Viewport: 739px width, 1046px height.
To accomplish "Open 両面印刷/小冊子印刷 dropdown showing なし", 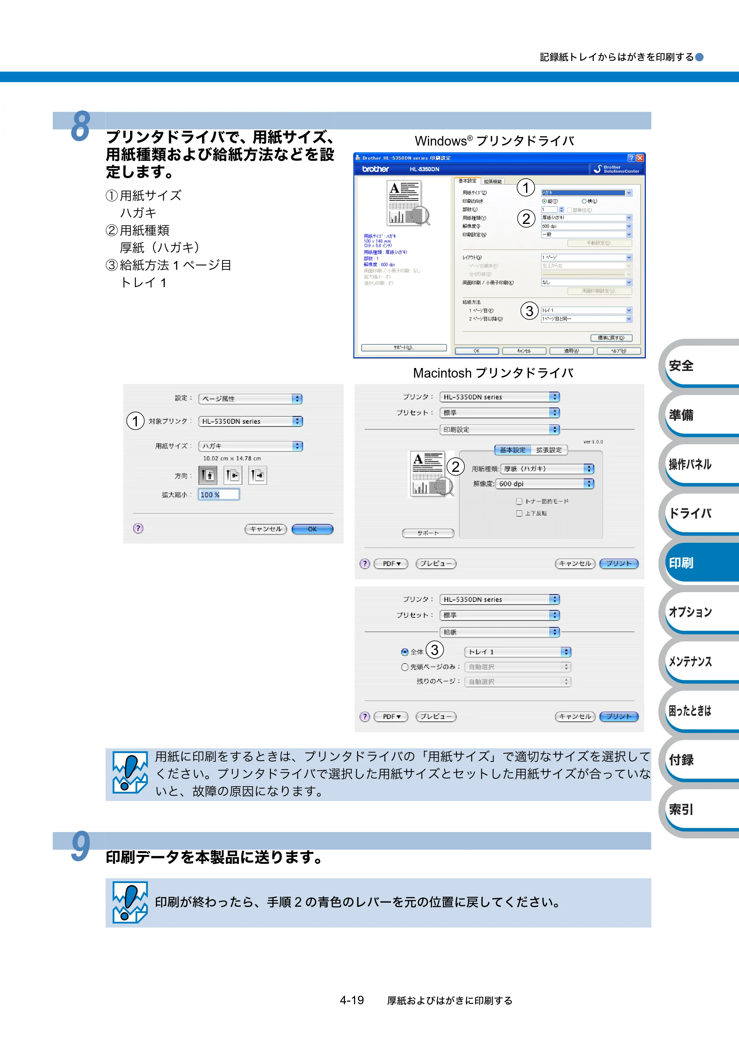I will pos(586,282).
